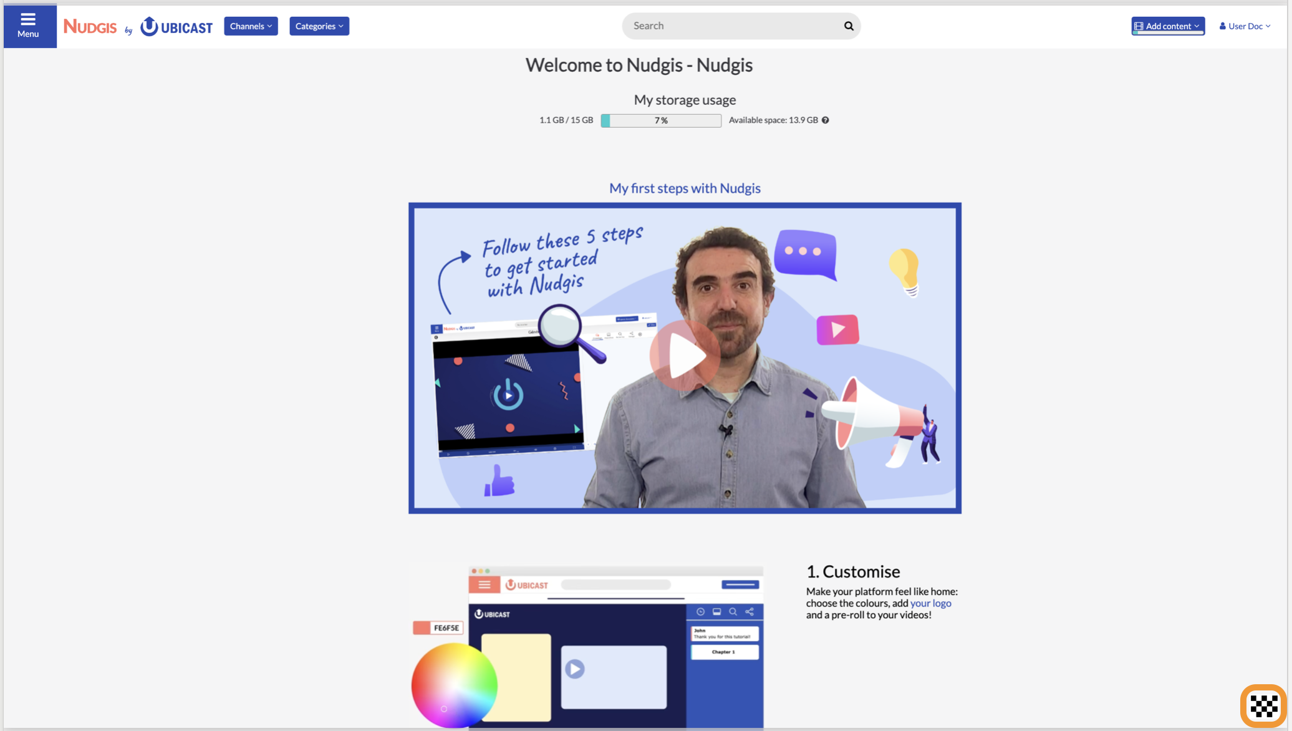Screen dimensions: 1292x731
Task: Open My first steps with Nudgis link
Action: 685,188
